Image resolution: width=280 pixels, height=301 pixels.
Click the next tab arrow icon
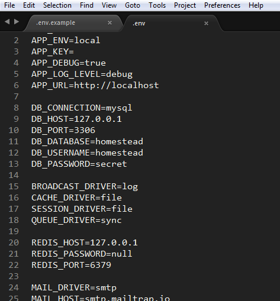(17, 21)
